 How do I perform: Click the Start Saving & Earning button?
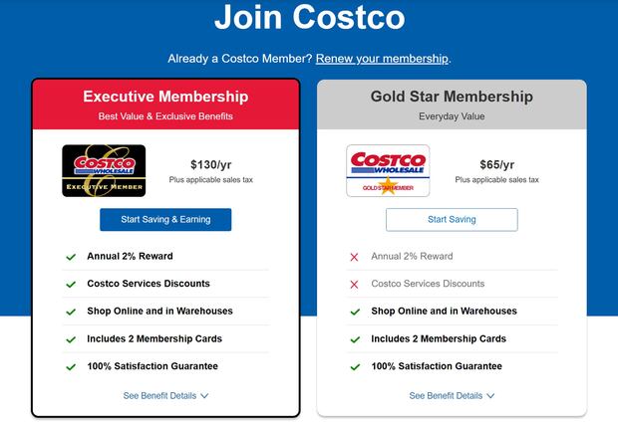point(165,219)
